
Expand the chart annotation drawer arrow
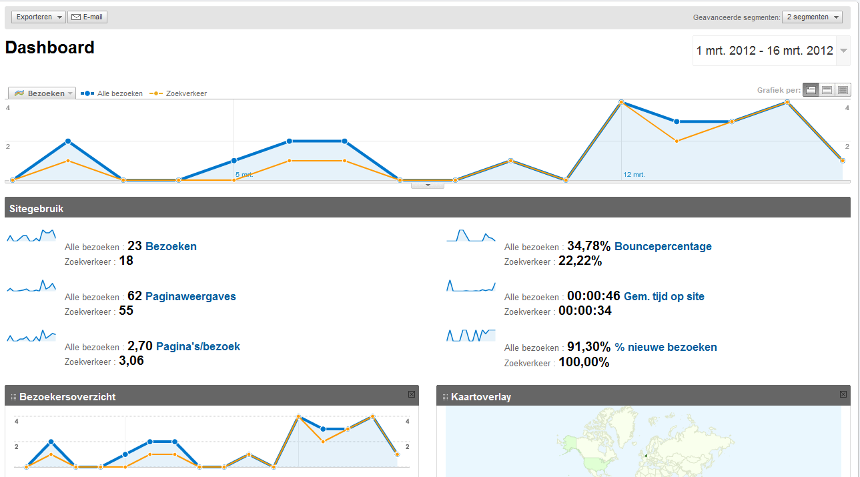tap(428, 185)
